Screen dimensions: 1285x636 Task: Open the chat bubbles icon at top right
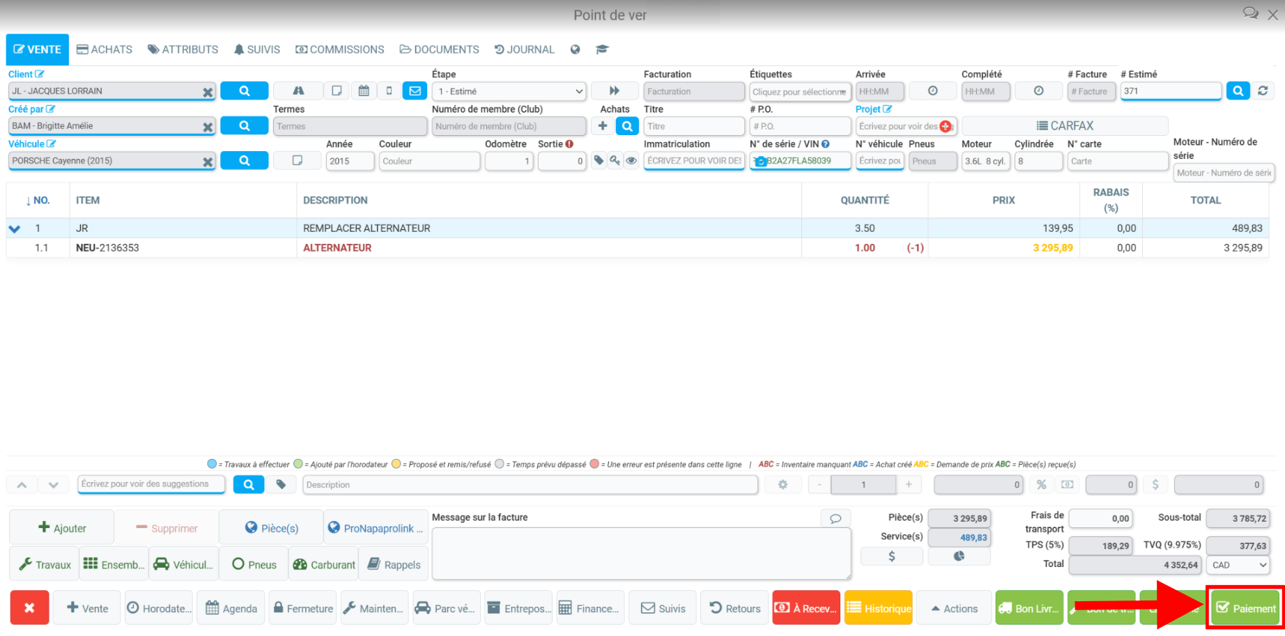tap(1251, 13)
